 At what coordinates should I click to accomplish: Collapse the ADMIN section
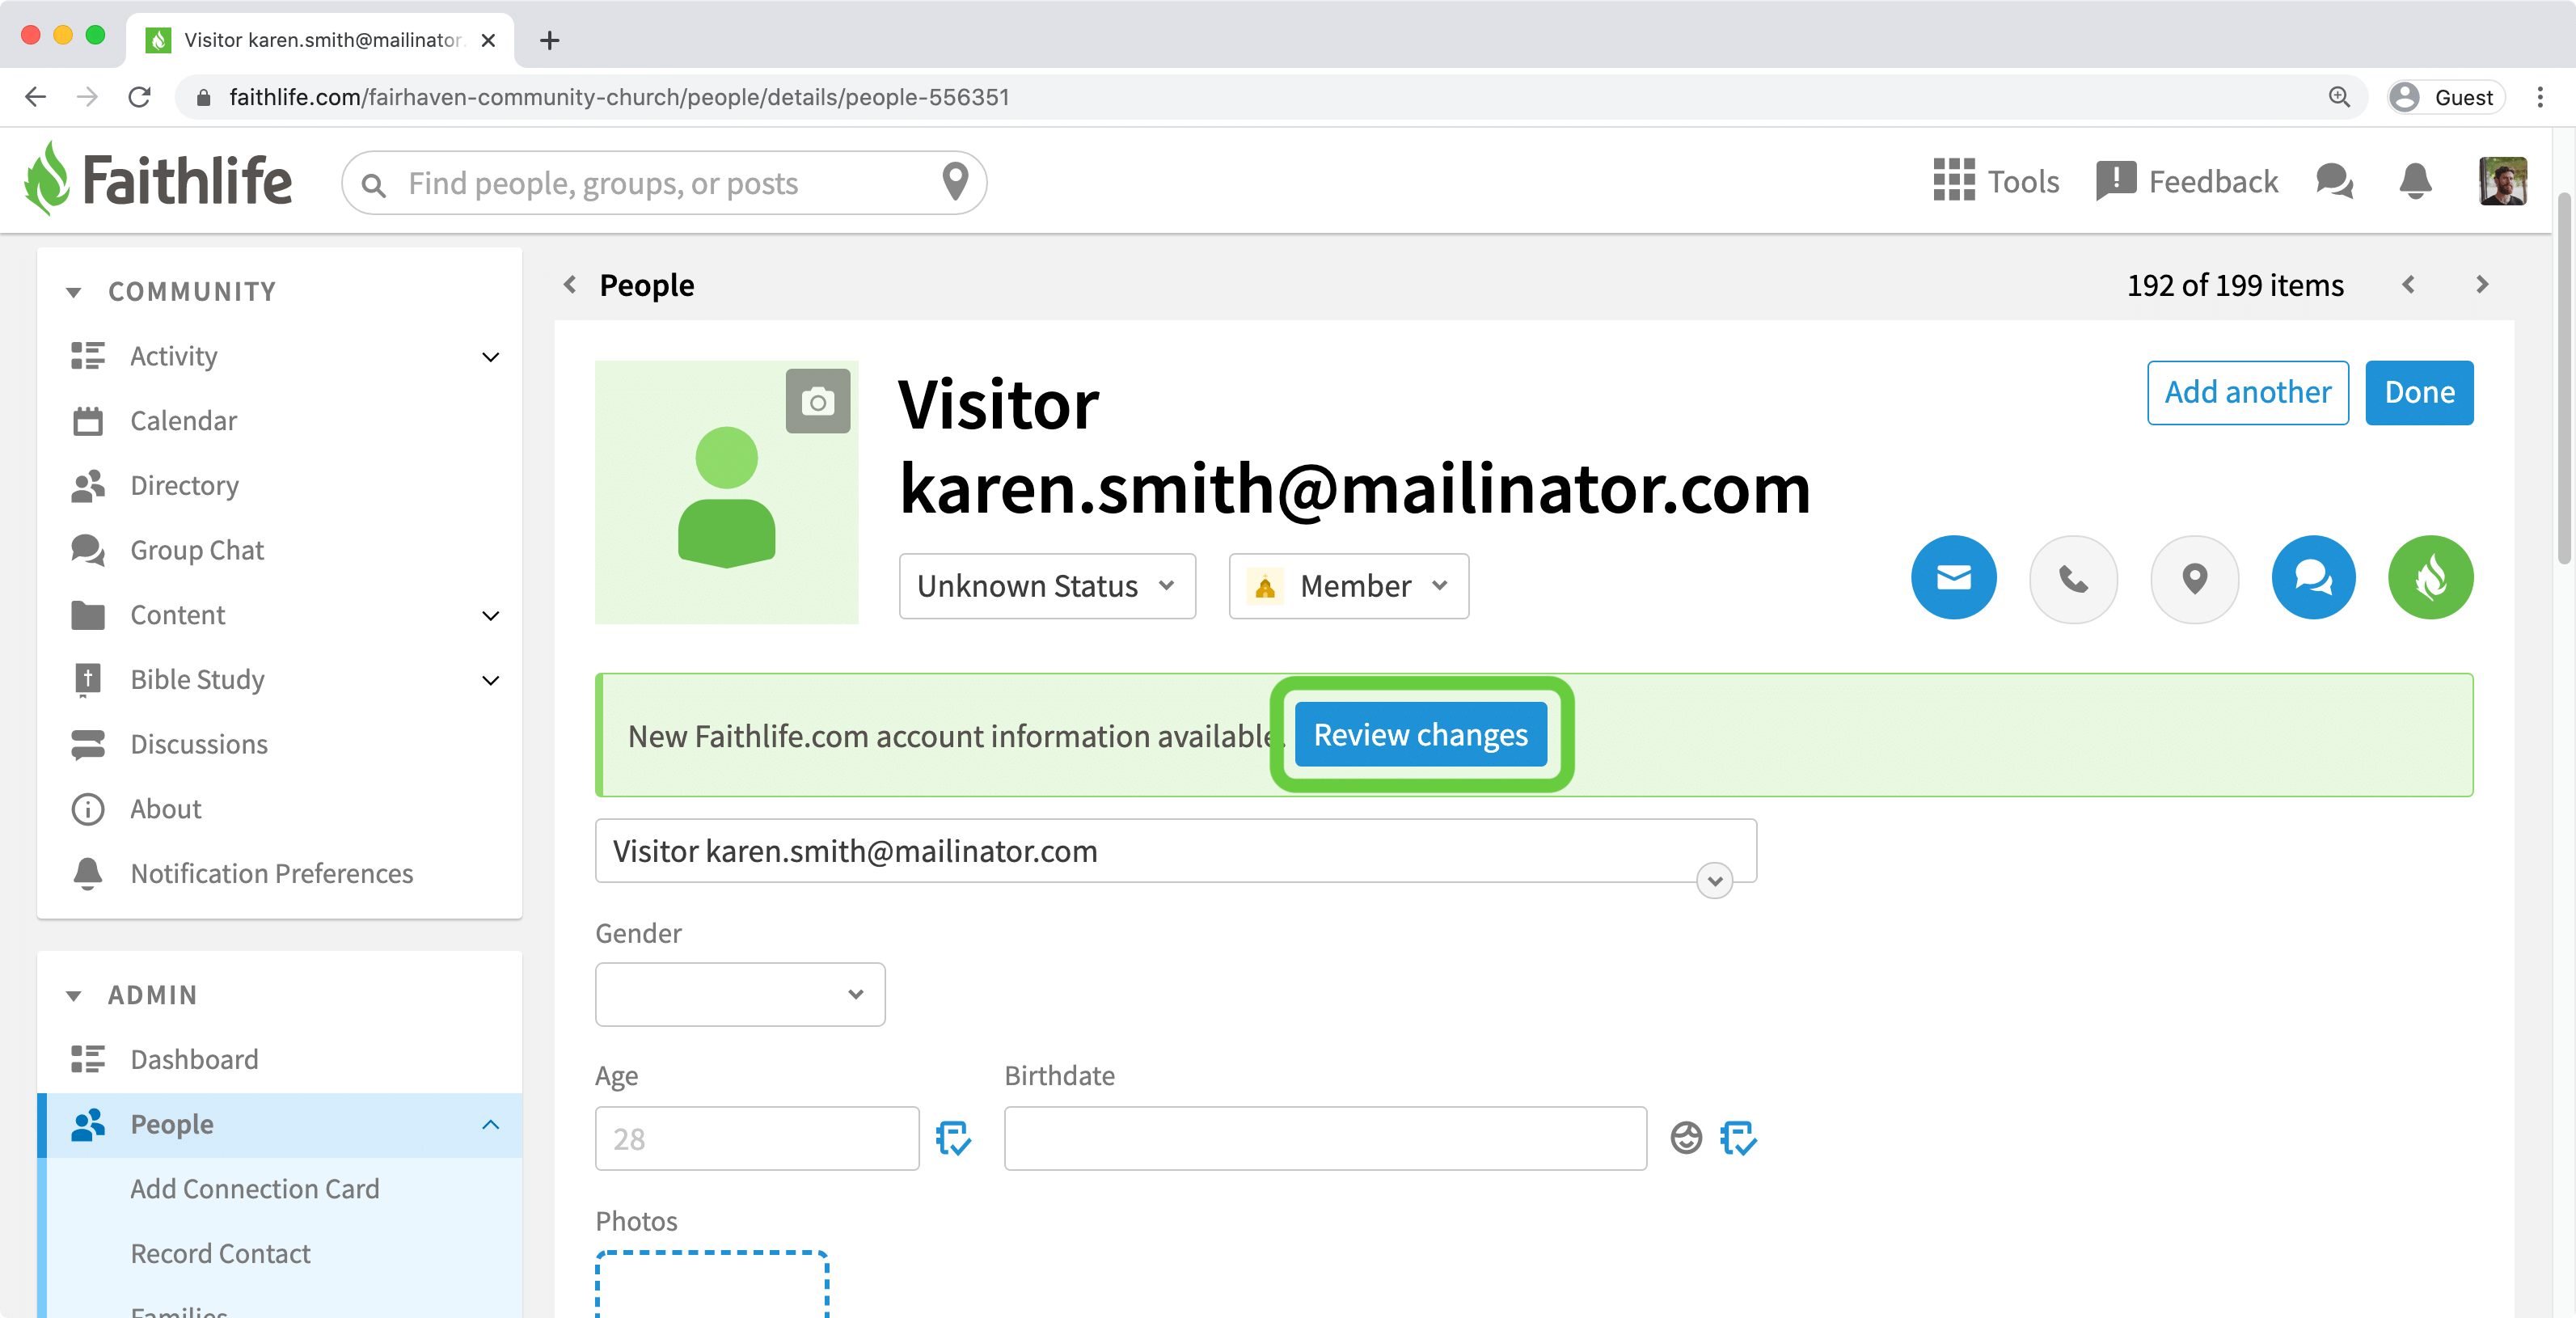74,995
